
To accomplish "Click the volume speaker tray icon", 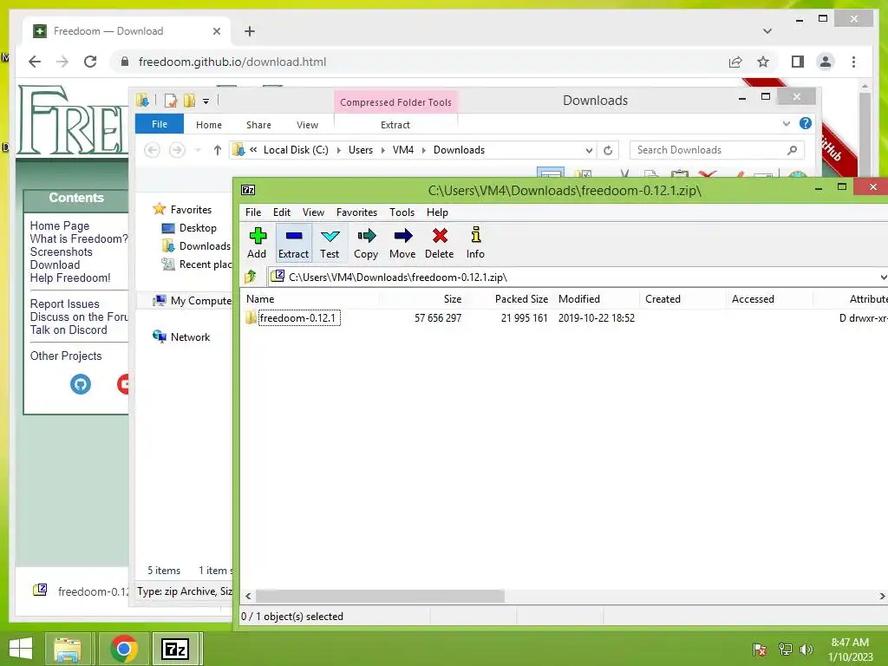I will [x=806, y=650].
